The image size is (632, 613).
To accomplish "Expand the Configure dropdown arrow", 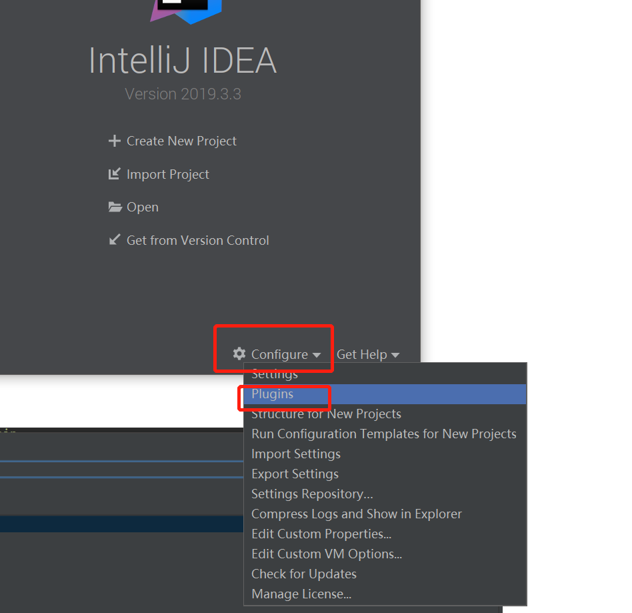I will 317,356.
